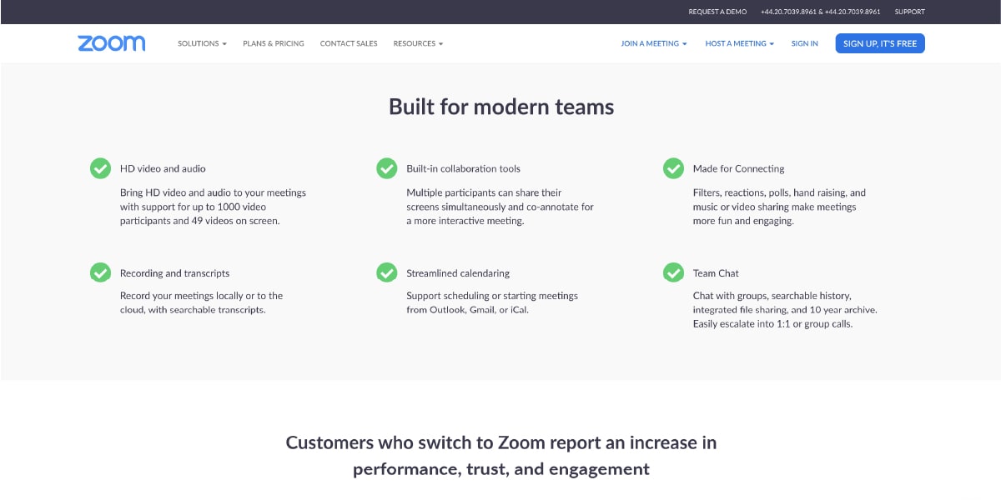Click the HD video and audio title
This screenshot has height=500, width=1001.
point(163,168)
